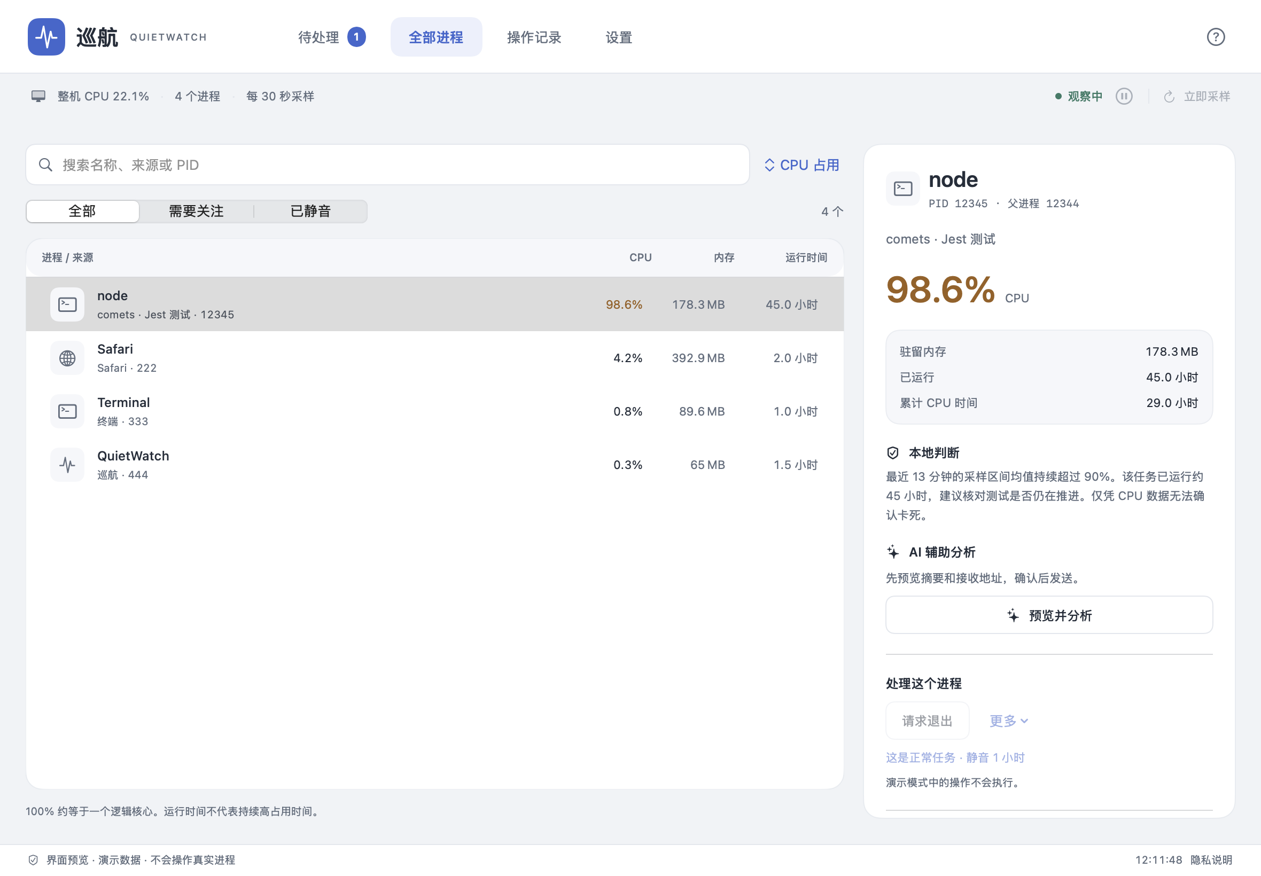Viewport: 1261px width, 876px height.
Task: Open the CPU 占用 sort dropdown
Action: tap(801, 165)
